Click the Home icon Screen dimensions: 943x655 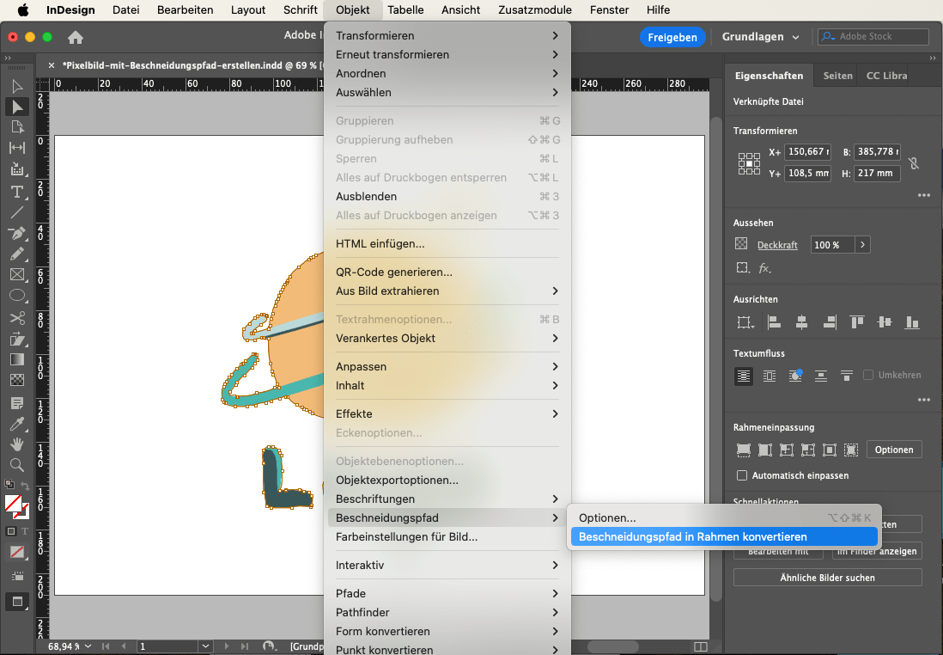coord(76,37)
